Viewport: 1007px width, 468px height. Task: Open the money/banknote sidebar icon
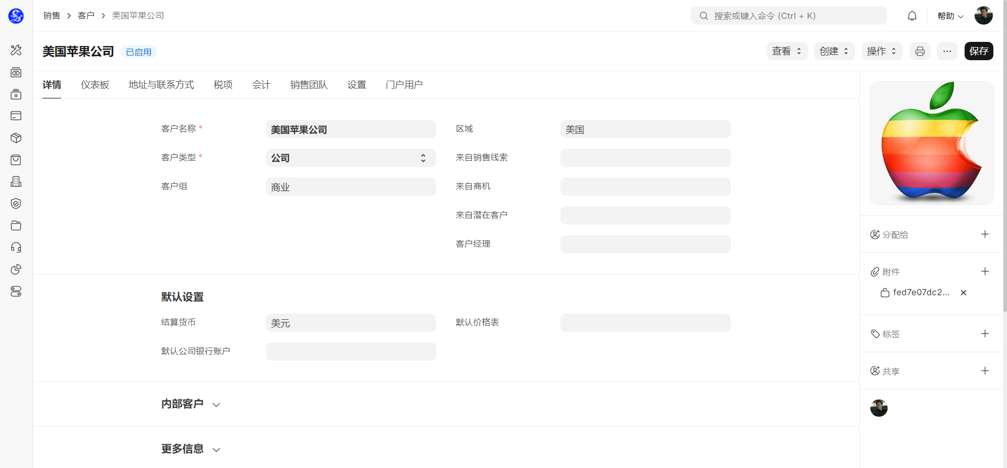pos(16,72)
